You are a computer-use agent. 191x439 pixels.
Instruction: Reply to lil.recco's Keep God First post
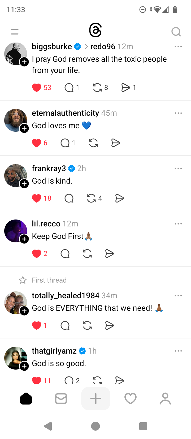tap(65, 254)
